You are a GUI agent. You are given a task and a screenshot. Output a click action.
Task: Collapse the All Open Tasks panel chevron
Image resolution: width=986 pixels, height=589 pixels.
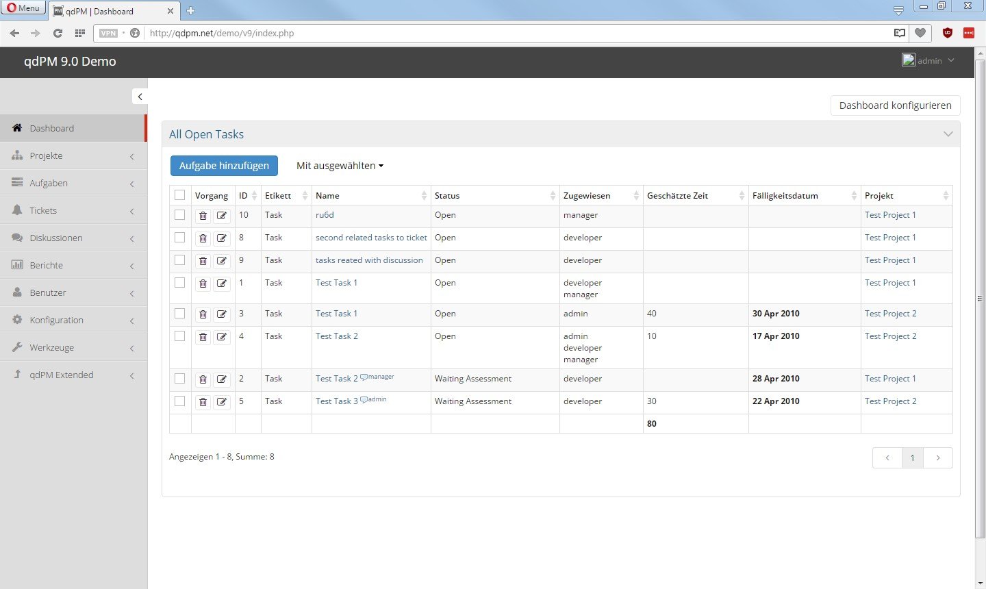(x=948, y=134)
